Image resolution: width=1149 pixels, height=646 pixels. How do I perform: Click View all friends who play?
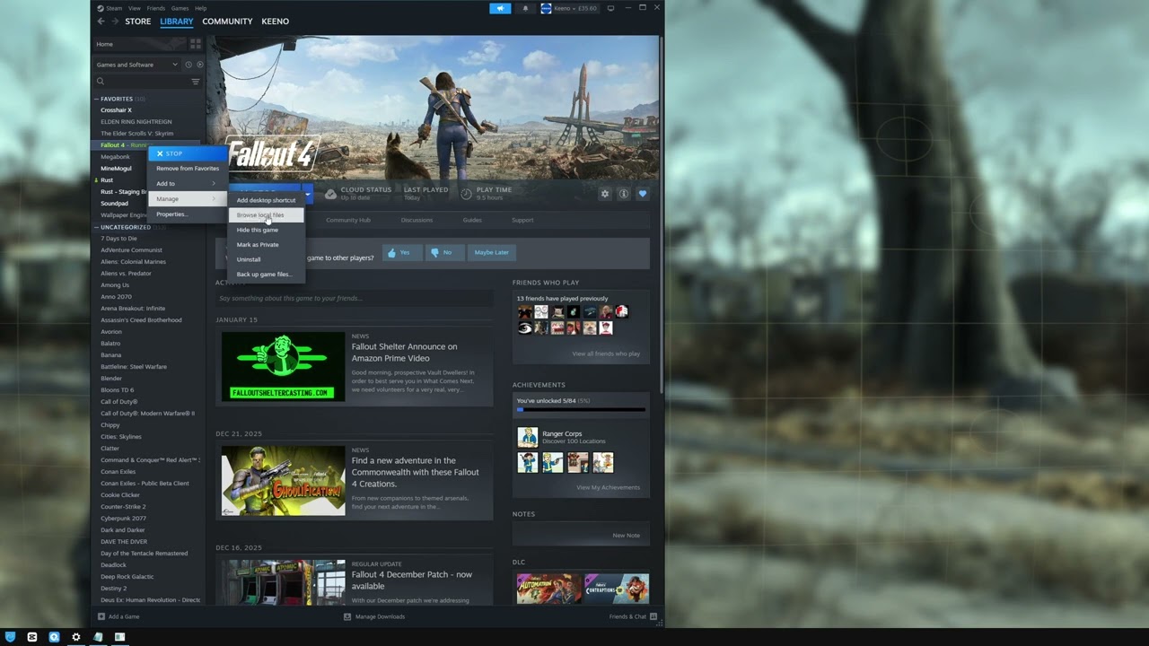pos(606,354)
